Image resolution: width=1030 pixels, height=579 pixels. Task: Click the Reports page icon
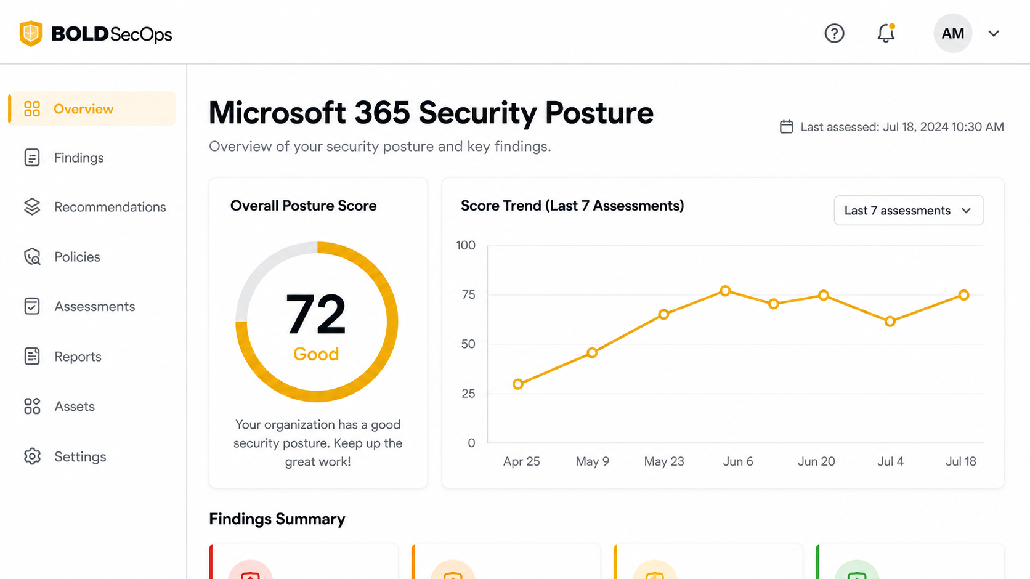pyautogui.click(x=32, y=356)
